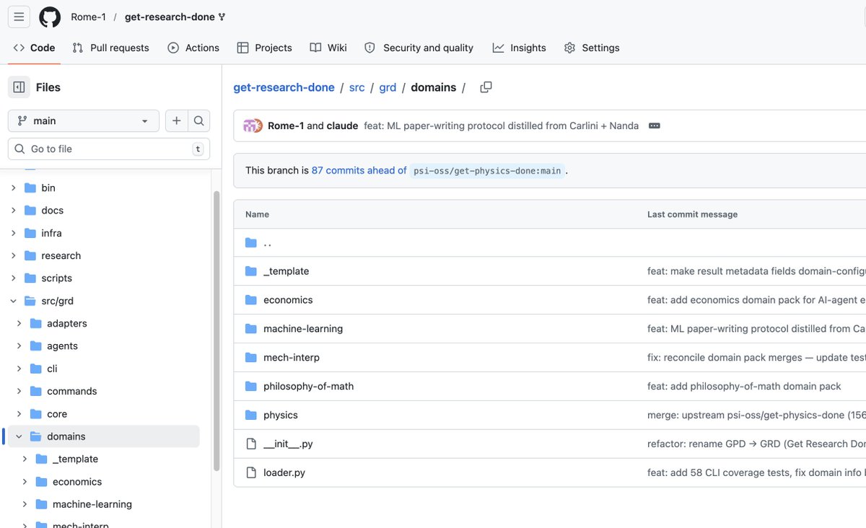Viewport: 866px width, 528px height.
Task: Expand the scripts folder chevron
Action: (13, 278)
